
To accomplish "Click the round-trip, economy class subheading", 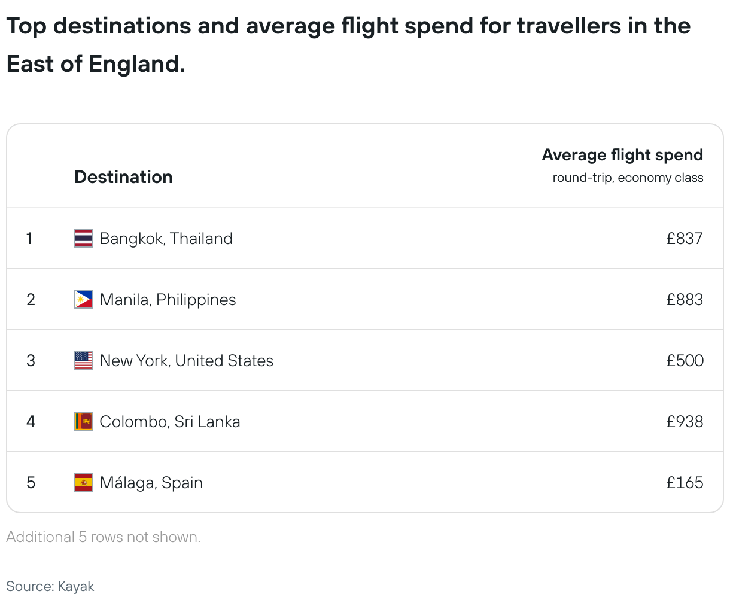I will (x=628, y=178).
